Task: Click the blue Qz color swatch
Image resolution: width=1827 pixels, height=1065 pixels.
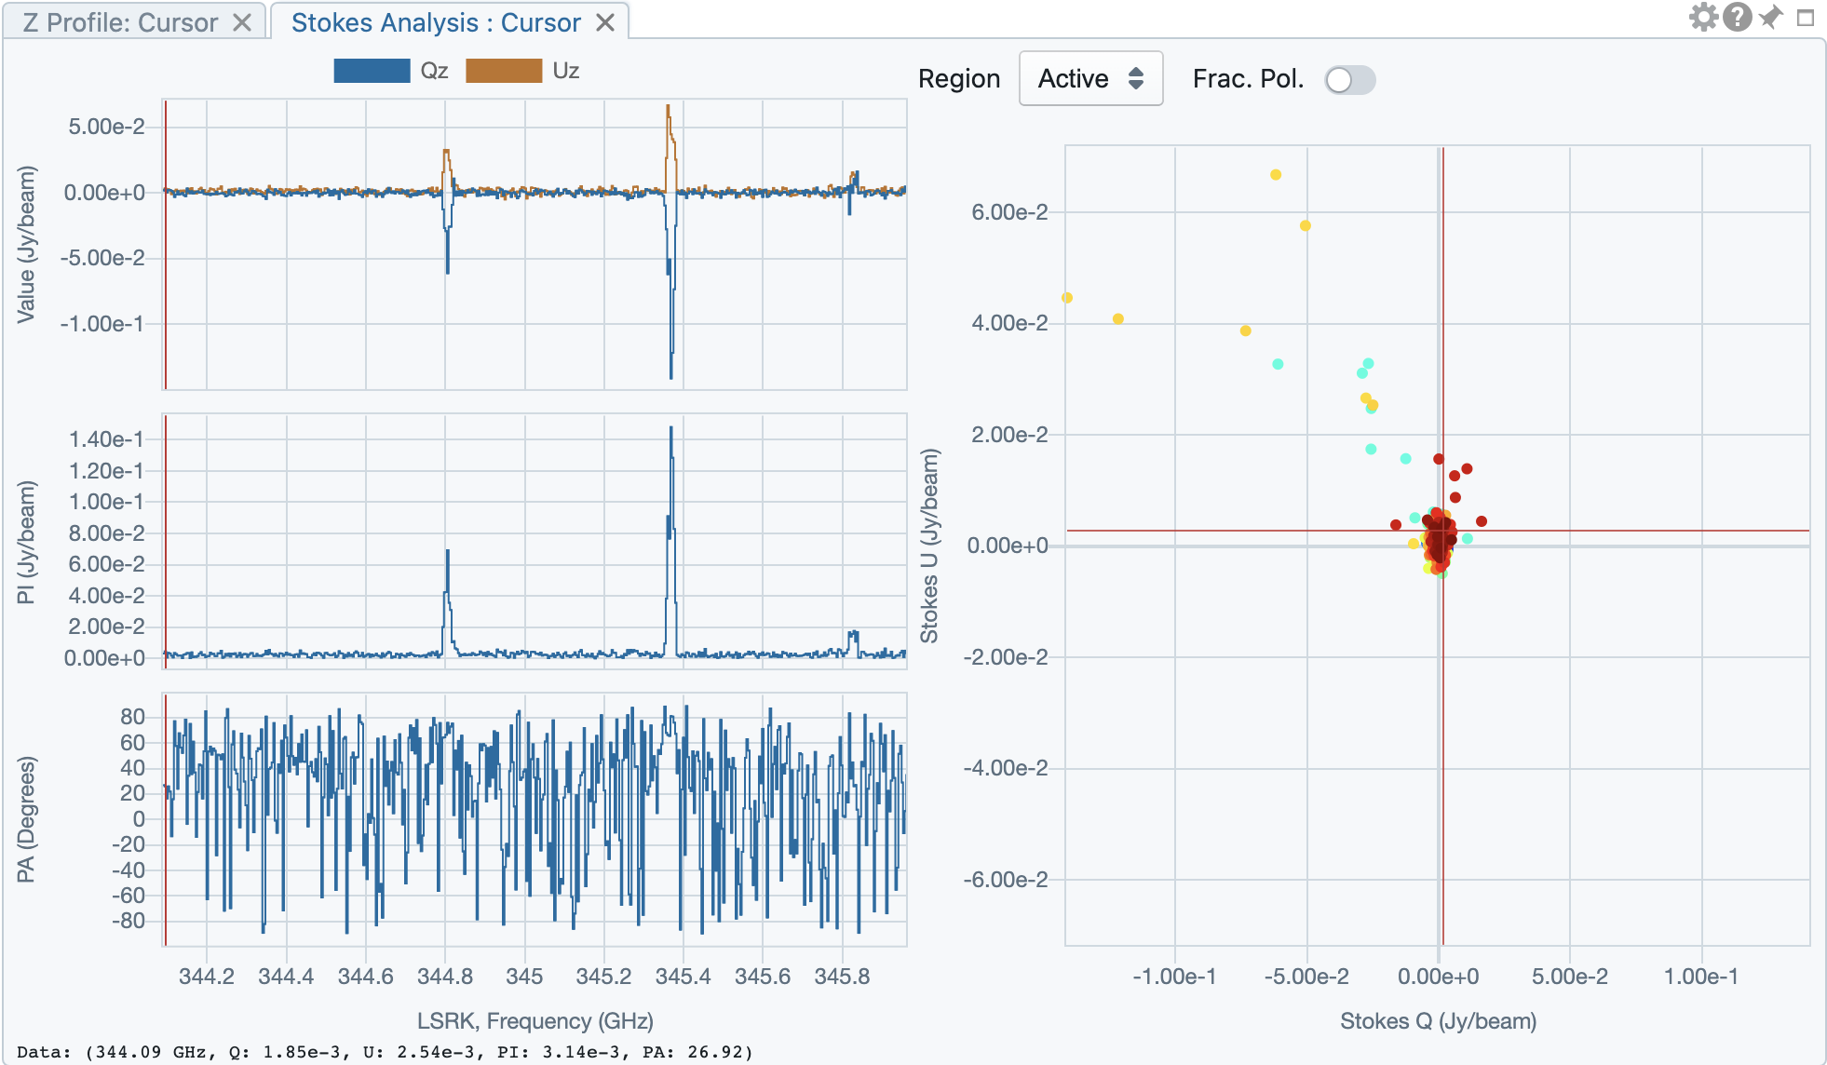Action: pyautogui.click(x=371, y=69)
